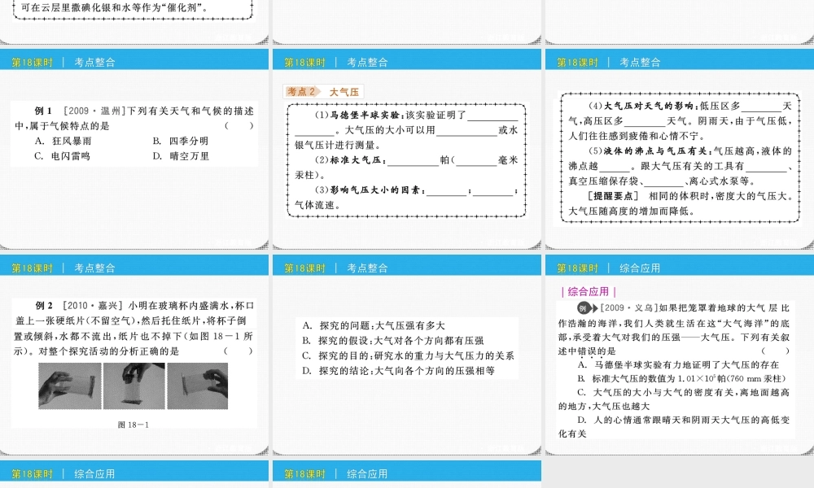814x488 pixels.
Task: Click the answer bracket in 例2 question
Action: pyautogui.click(x=239, y=351)
